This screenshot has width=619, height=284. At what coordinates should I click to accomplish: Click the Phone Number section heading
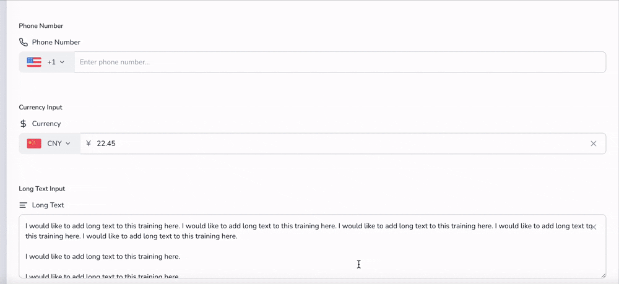[x=41, y=25]
